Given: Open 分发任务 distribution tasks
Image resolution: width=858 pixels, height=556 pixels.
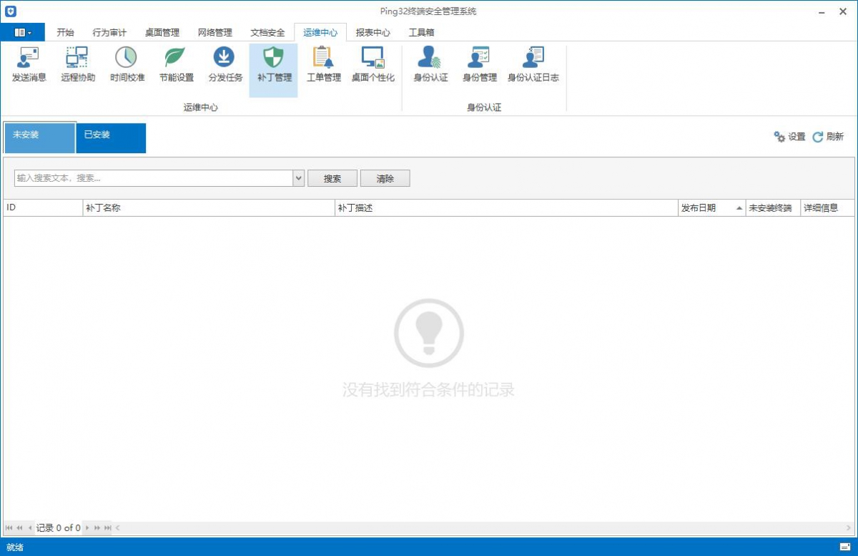Looking at the screenshot, I should (x=225, y=64).
